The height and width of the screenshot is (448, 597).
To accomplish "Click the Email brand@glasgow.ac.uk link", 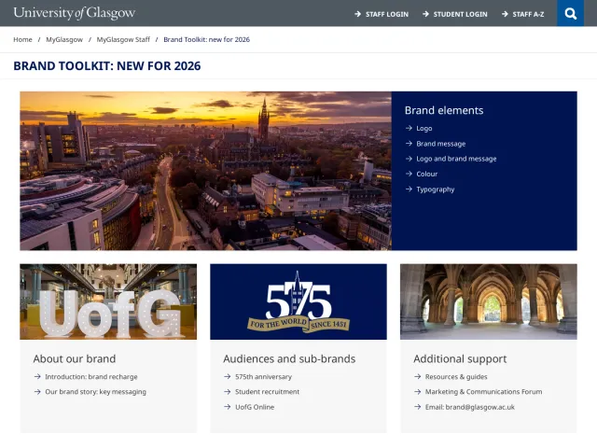I will coord(470,407).
